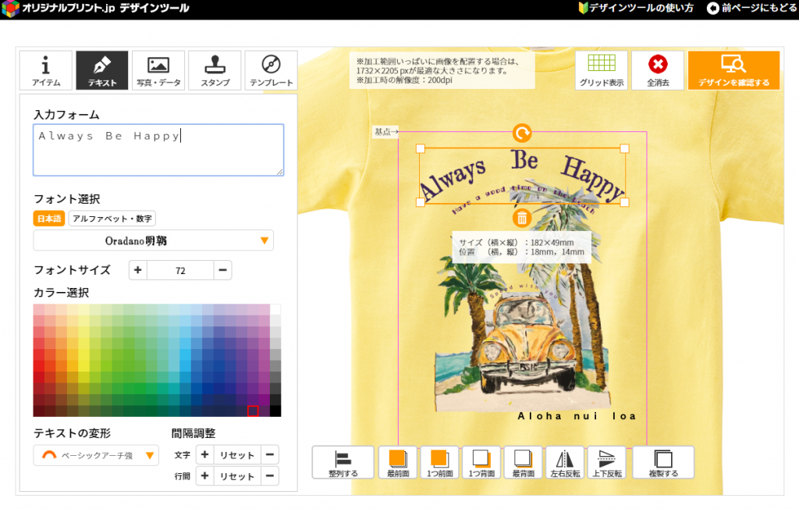Increase 文字 character spacing
Screen dimensions: 799x509
pyautogui.click(x=205, y=454)
